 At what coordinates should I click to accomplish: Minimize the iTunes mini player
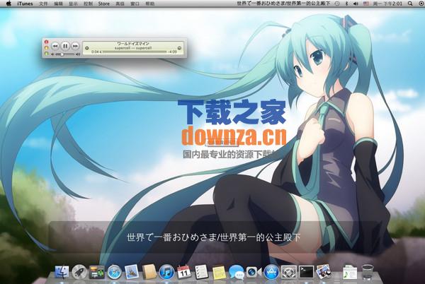pos(46,48)
